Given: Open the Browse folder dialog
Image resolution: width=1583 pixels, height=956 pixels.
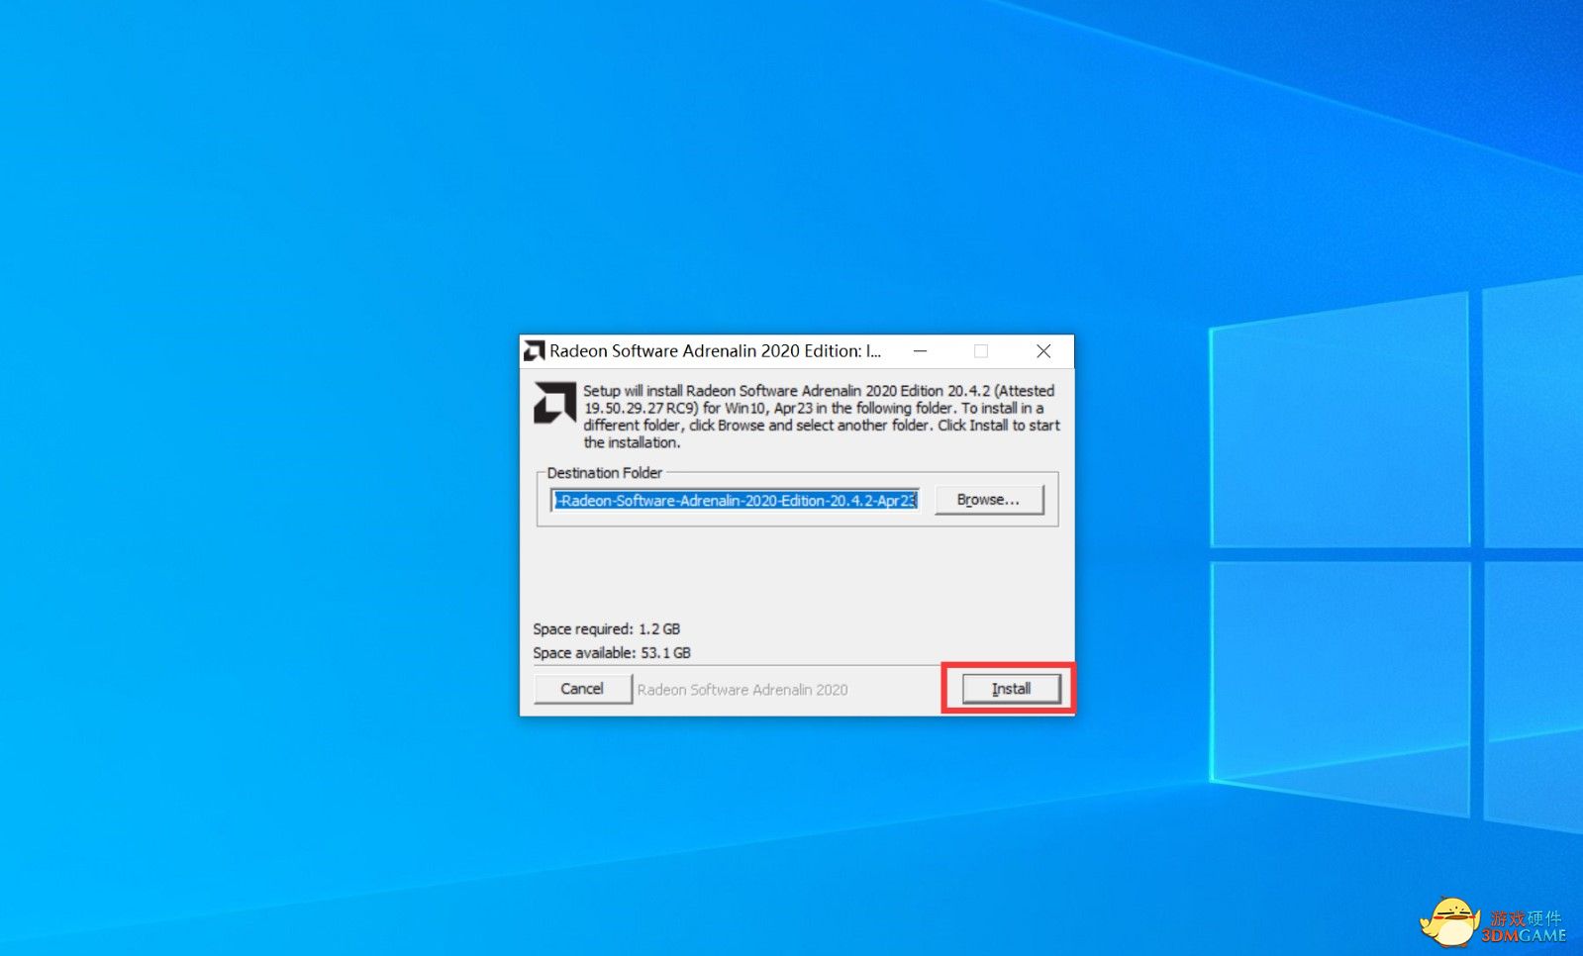Looking at the screenshot, I should click(x=989, y=500).
